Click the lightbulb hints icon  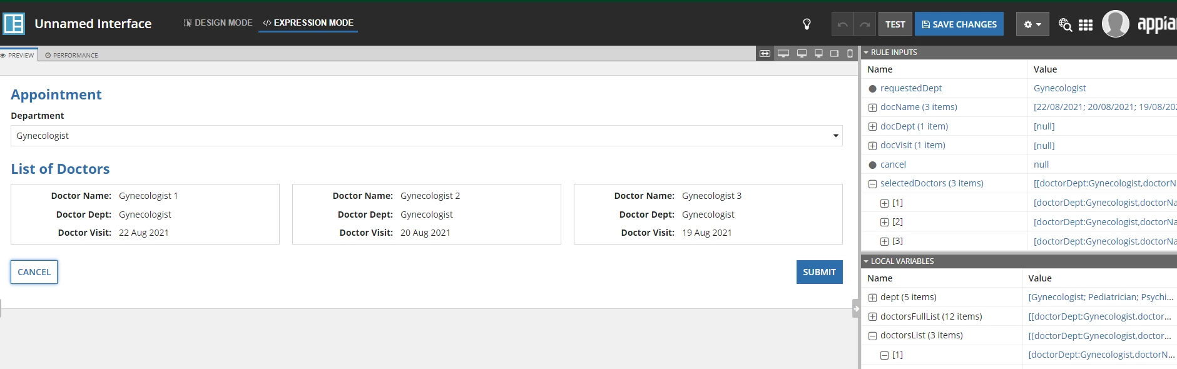point(807,24)
